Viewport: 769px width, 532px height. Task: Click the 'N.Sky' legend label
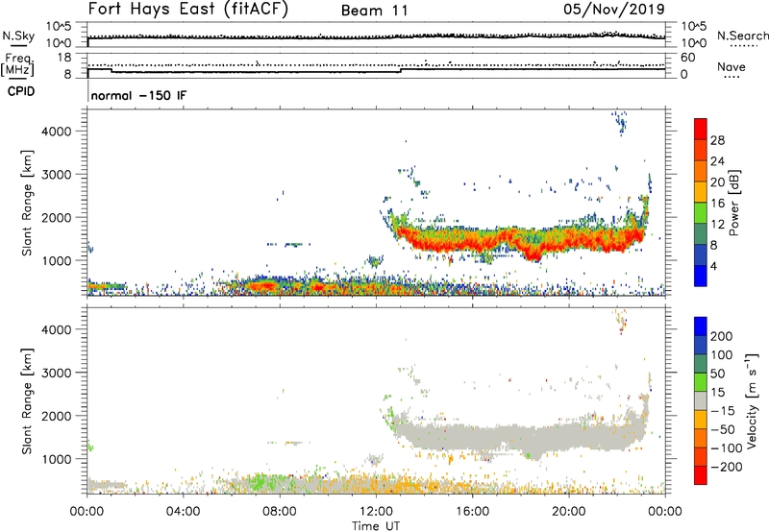click(18, 36)
